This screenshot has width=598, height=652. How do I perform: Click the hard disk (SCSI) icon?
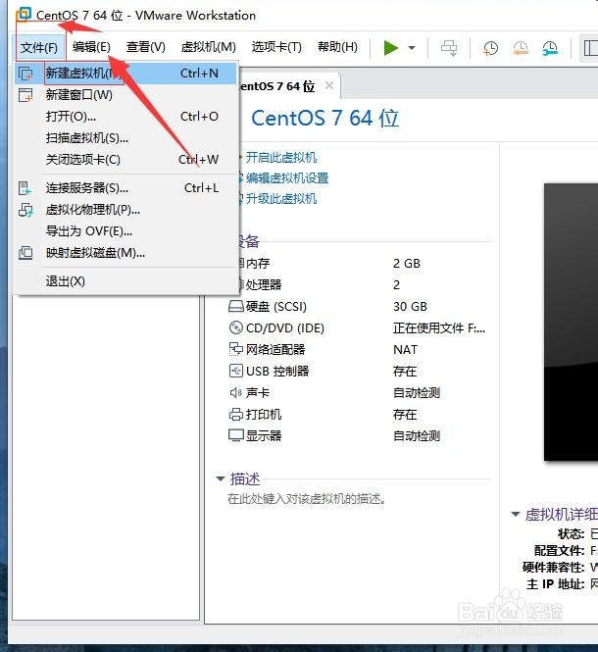tap(236, 307)
